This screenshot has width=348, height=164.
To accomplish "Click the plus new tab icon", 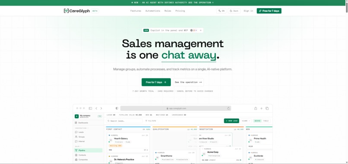I will coord(262,108).
